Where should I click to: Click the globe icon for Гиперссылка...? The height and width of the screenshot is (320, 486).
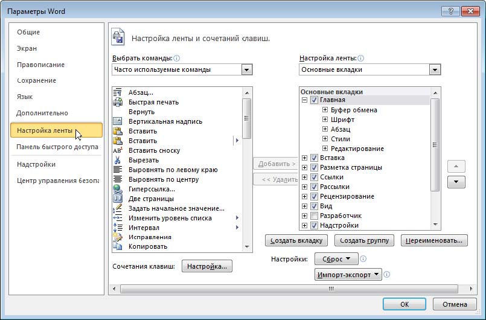pyautogui.click(x=118, y=189)
